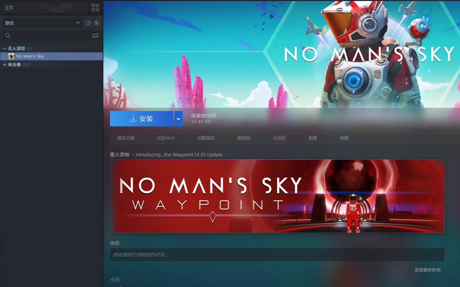Click the blue 安装 install button
460x287 pixels.
[x=142, y=119]
